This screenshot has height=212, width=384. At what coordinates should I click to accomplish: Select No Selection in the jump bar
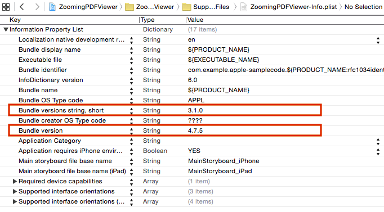(363, 7)
